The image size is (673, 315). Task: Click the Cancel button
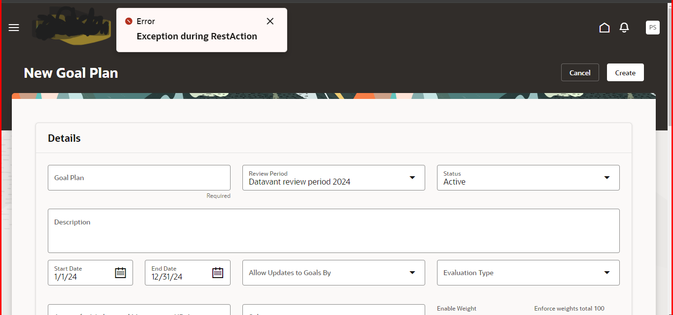580,72
